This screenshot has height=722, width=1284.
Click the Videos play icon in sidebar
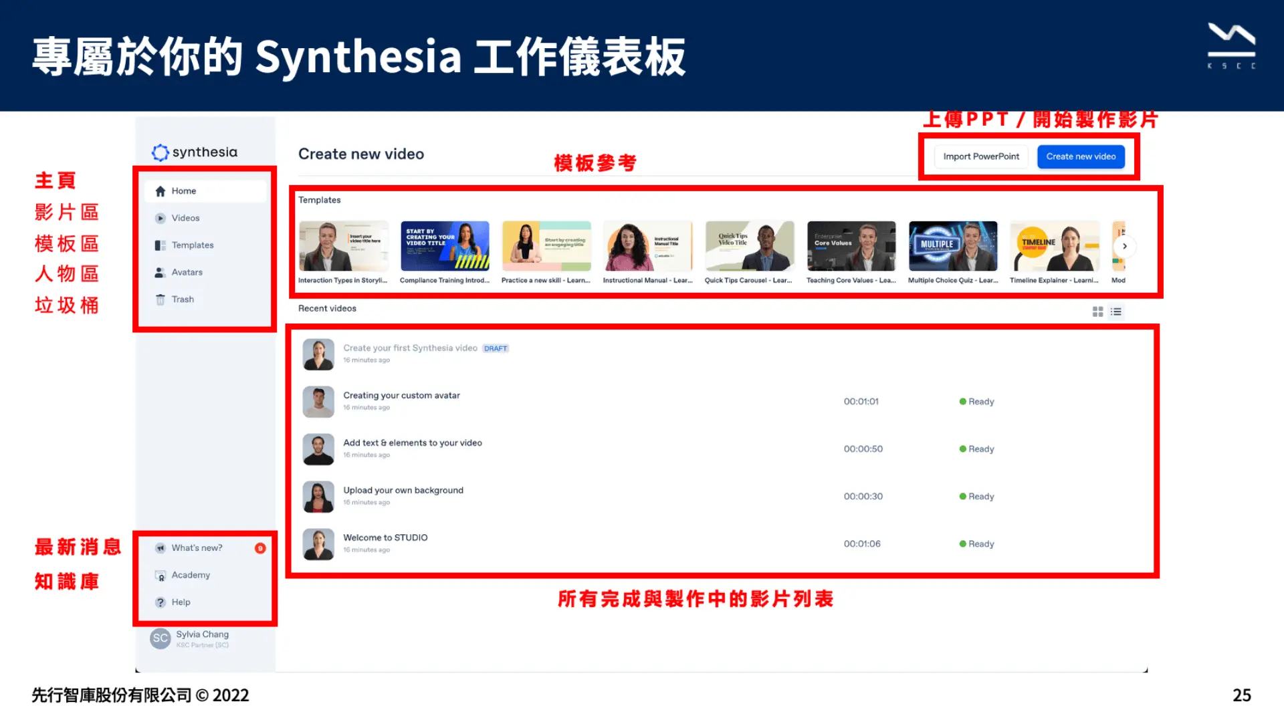[x=160, y=219]
